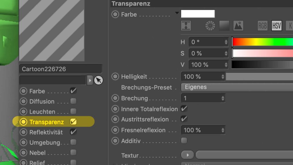The width and height of the screenshot is (293, 165).
Task: Open the Brechungs-Preset dropdown
Action: click(x=237, y=87)
